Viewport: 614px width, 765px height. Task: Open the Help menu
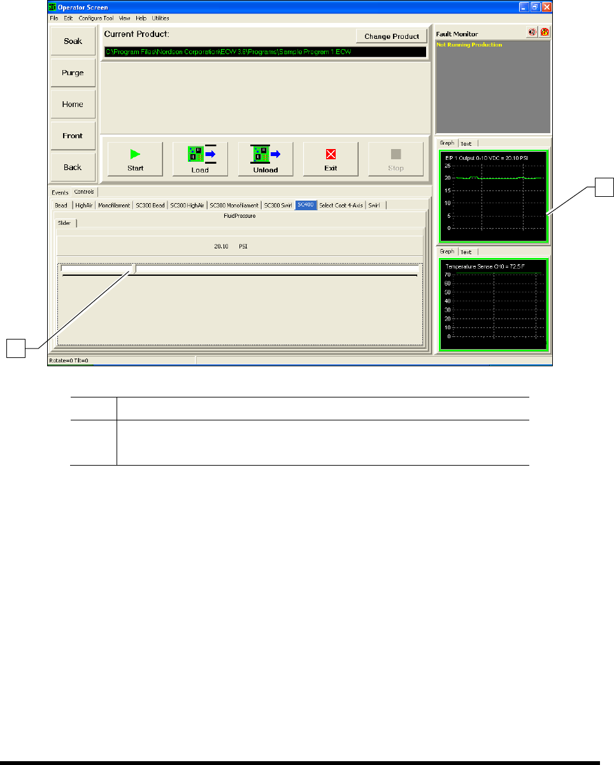[141, 18]
